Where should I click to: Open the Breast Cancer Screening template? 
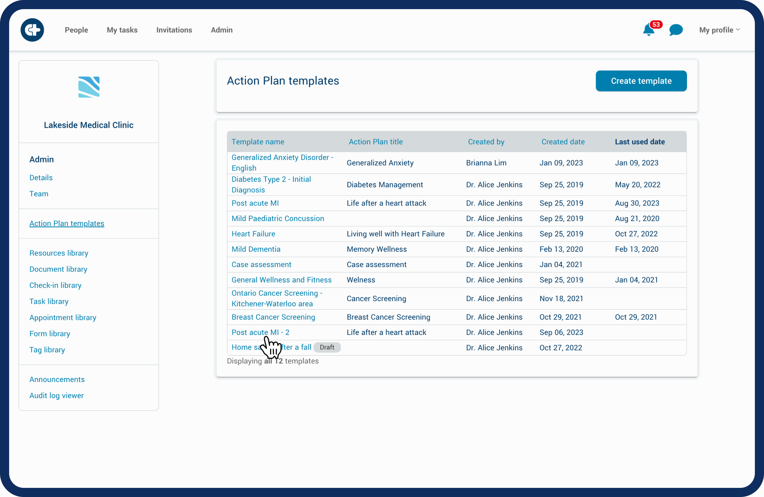[x=273, y=317]
